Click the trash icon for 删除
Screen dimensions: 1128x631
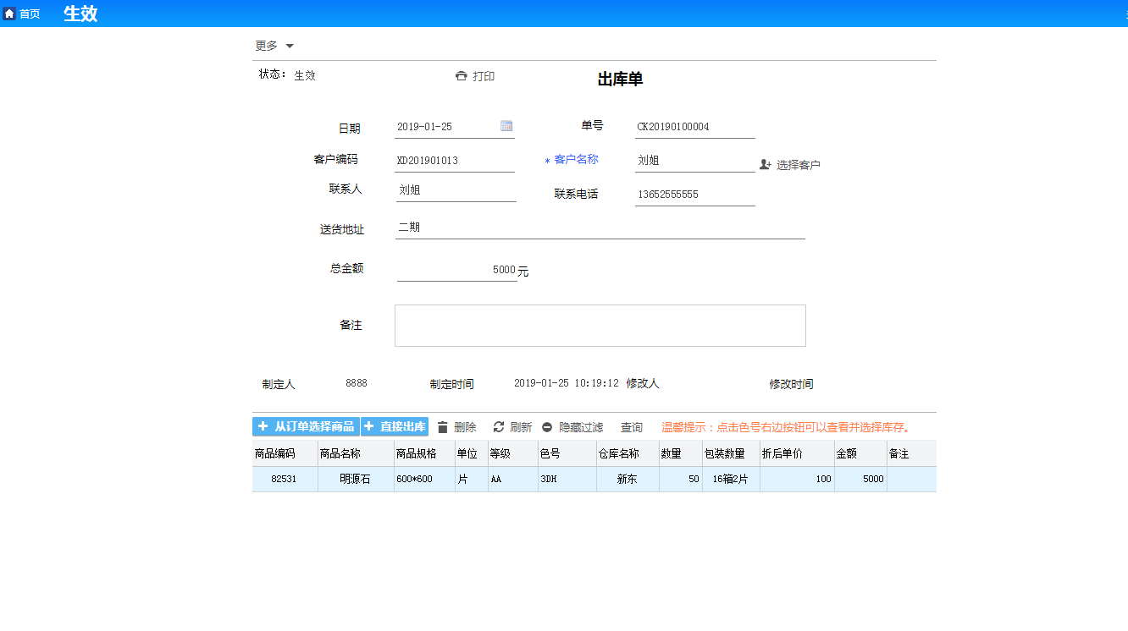[442, 427]
